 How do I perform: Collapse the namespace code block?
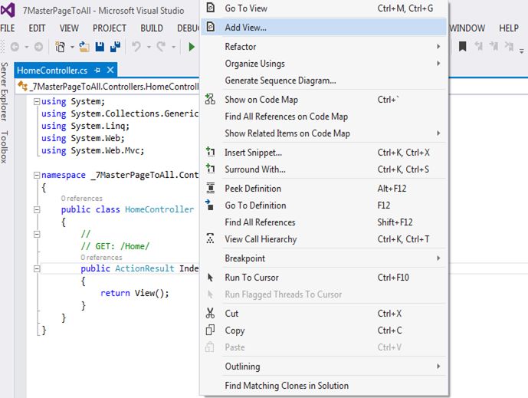[x=36, y=176]
